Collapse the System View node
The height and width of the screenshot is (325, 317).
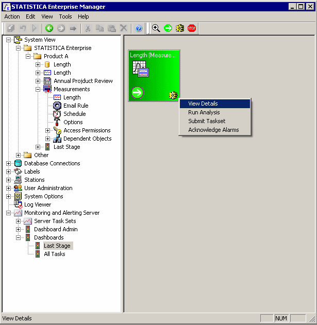[8, 40]
